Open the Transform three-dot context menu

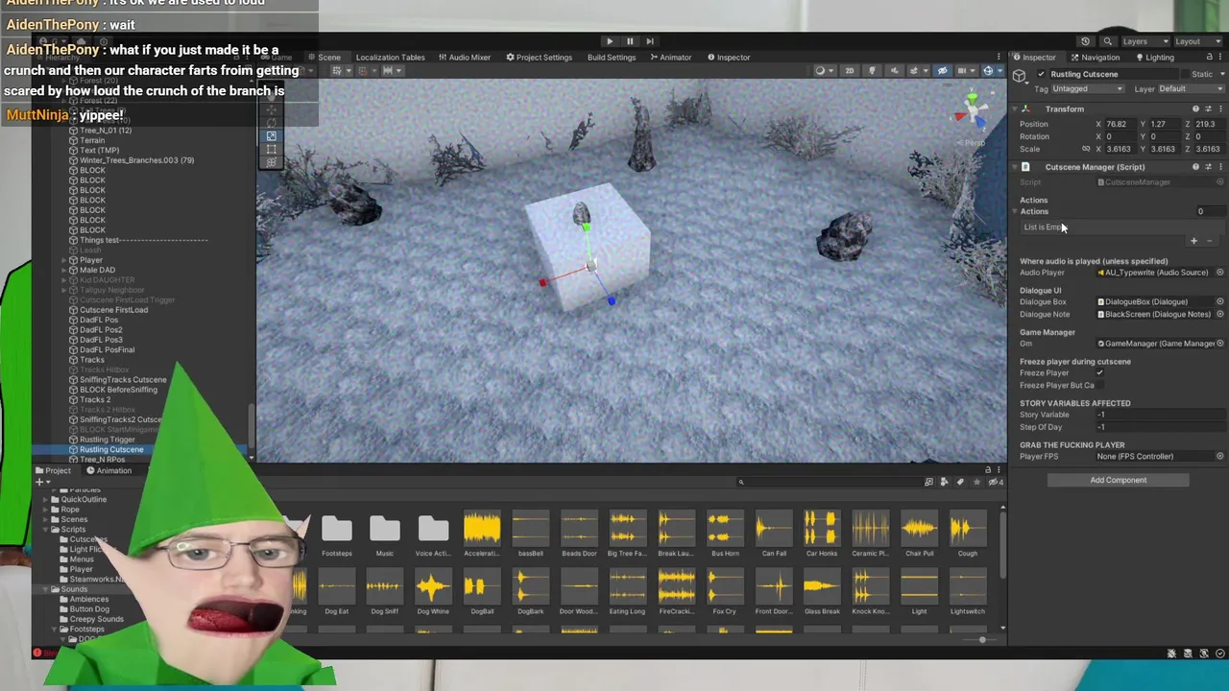(1220, 109)
